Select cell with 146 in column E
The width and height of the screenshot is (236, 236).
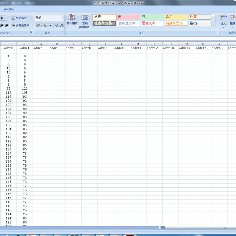point(9,222)
